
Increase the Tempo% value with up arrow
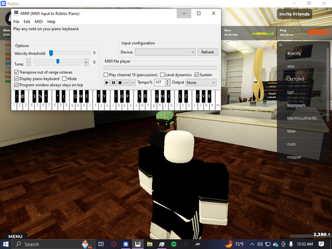pos(167,81)
